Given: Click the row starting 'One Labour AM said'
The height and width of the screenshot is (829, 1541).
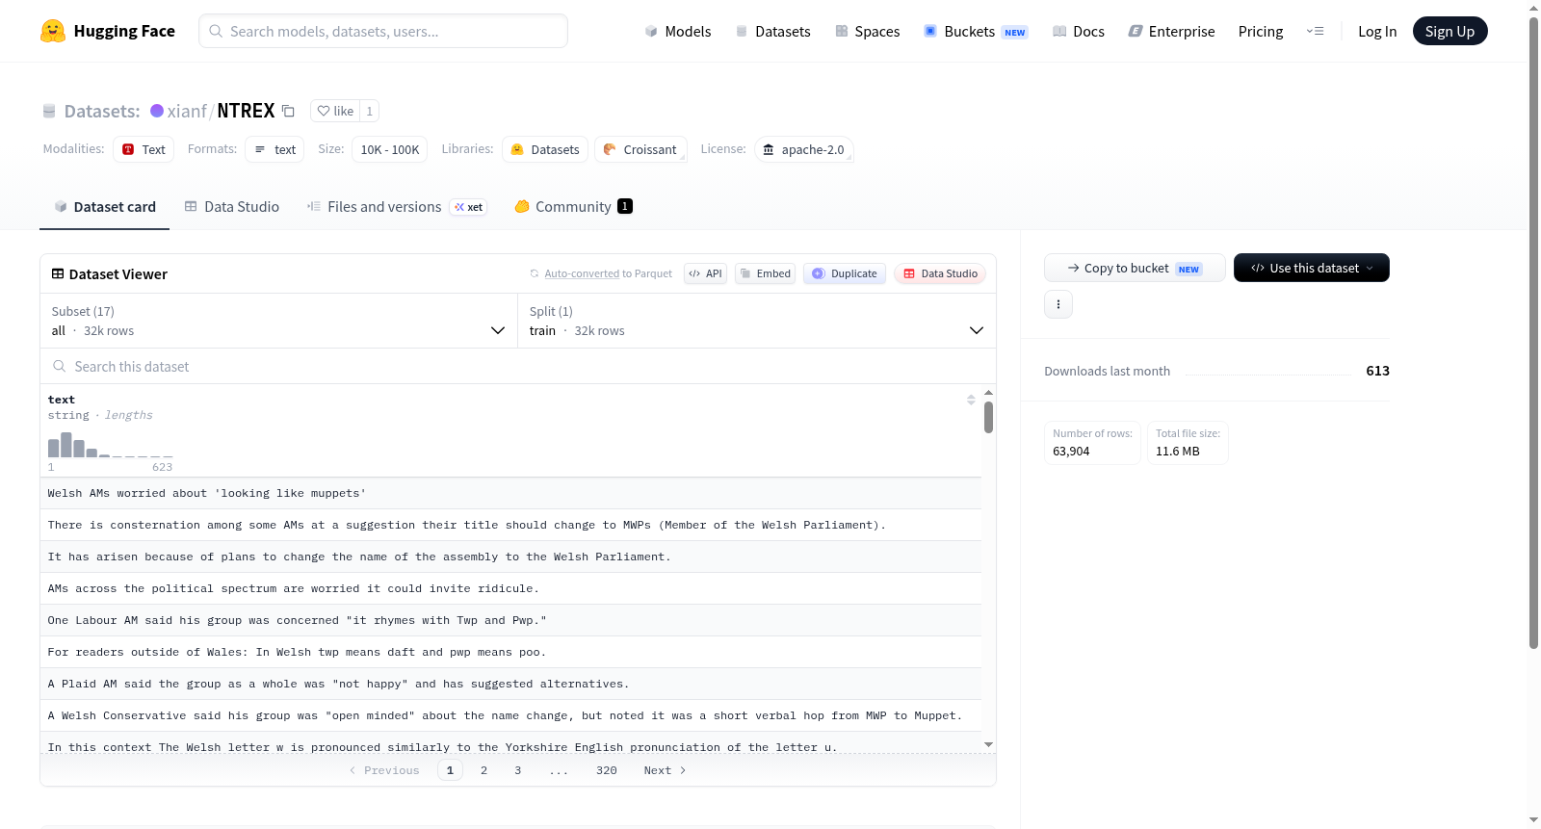Looking at the screenshot, I should tap(510, 620).
